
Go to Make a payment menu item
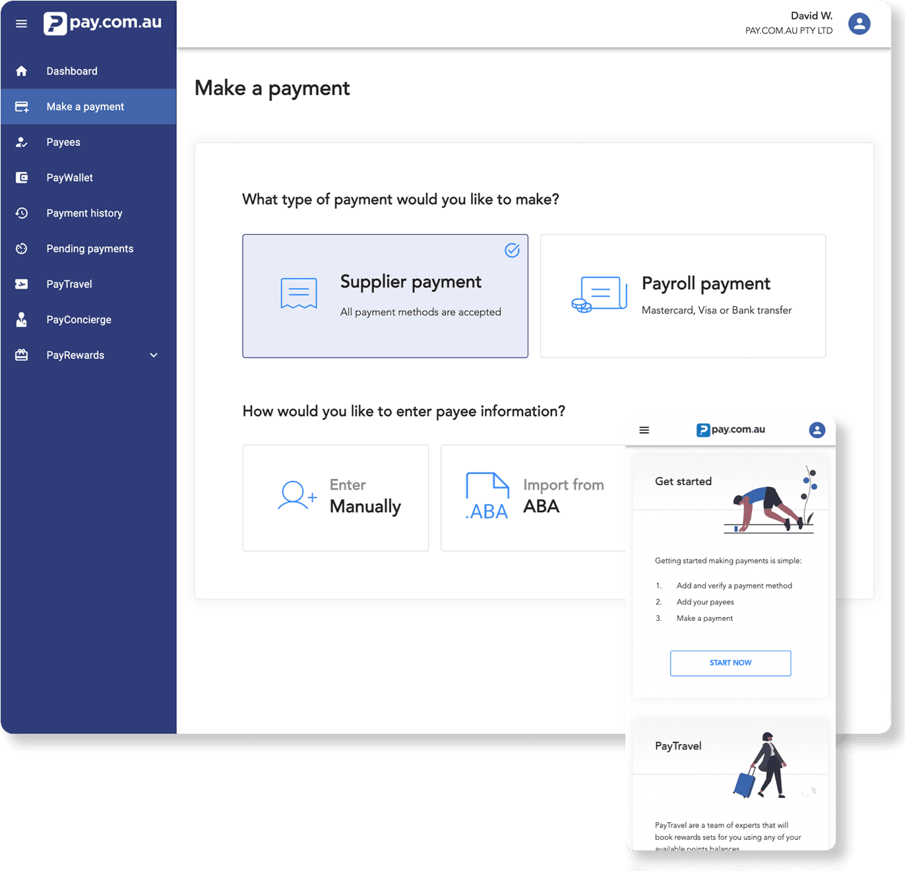coord(88,106)
